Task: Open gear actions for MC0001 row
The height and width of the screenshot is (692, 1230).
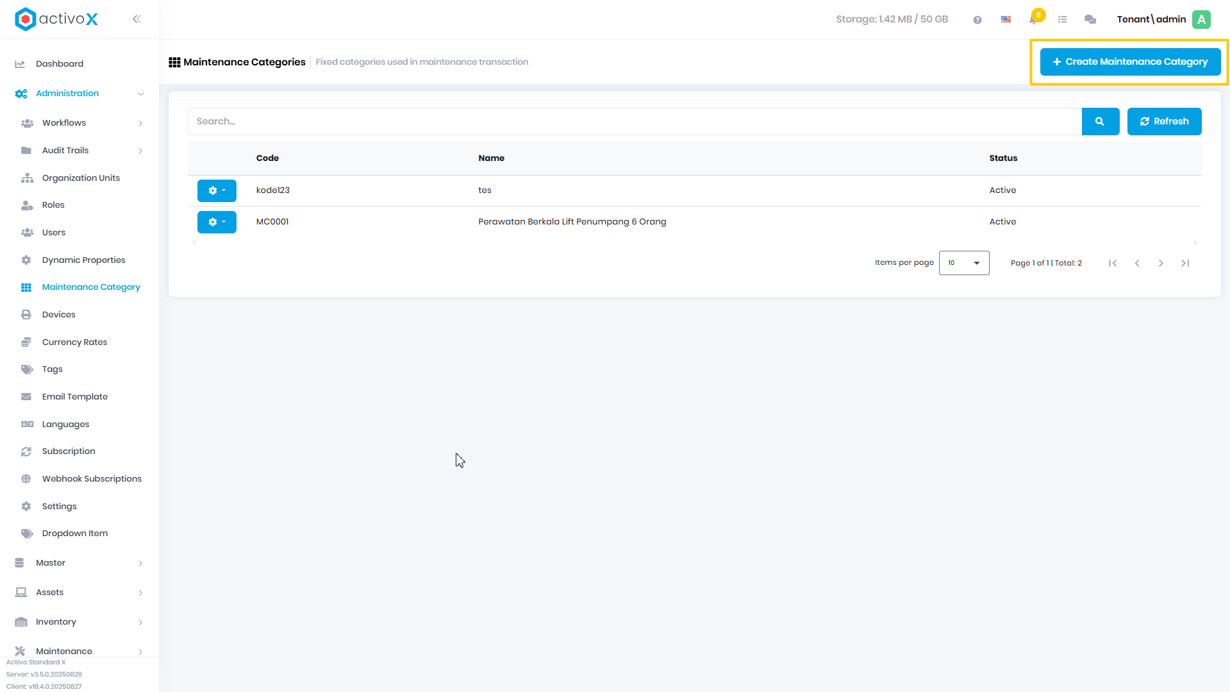Action: (217, 222)
